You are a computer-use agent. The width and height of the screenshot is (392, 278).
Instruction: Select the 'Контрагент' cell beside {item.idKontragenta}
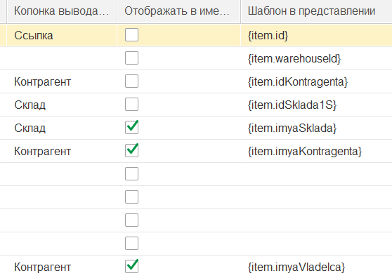click(62, 81)
